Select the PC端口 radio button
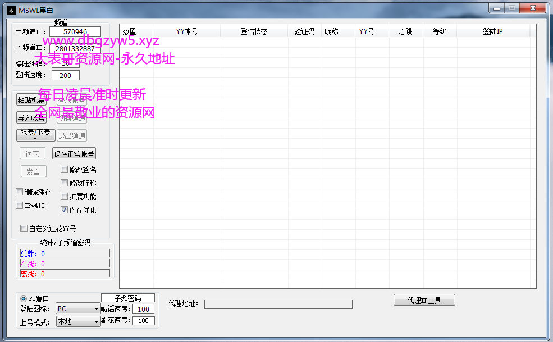The width and height of the screenshot is (553, 342). click(24, 298)
